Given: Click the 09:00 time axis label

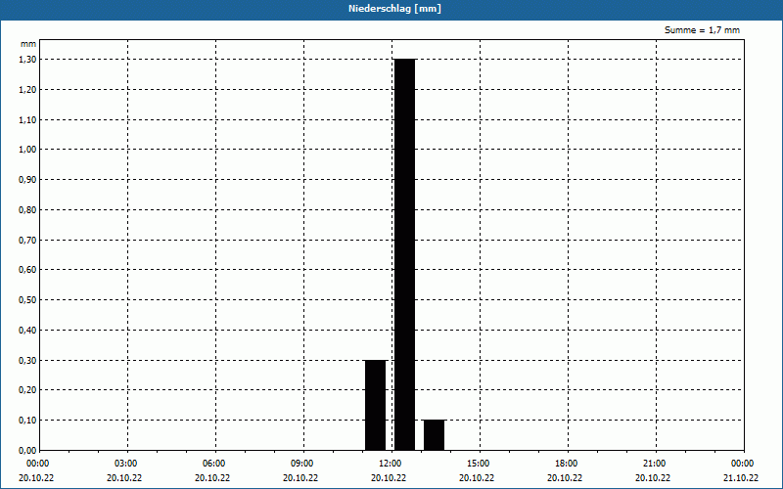Looking at the screenshot, I should (302, 464).
